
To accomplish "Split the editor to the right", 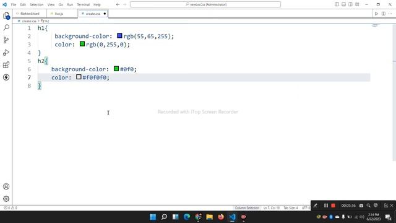I will (384, 14).
